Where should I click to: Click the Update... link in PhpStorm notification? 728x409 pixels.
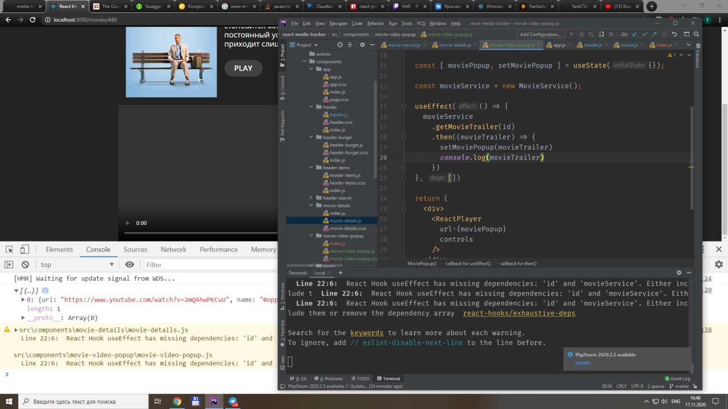pyautogui.click(x=584, y=362)
